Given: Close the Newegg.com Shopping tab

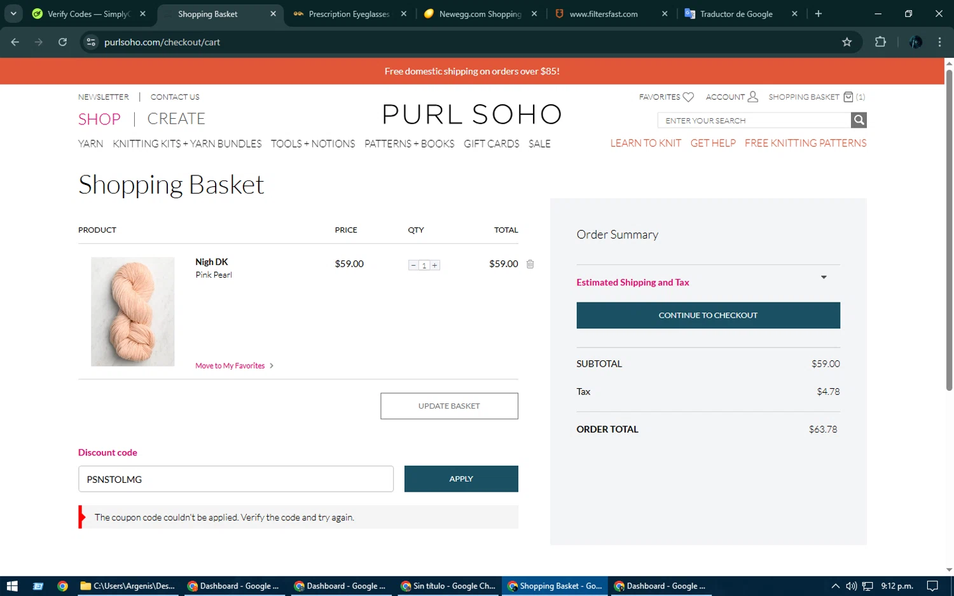Looking at the screenshot, I should pyautogui.click(x=534, y=13).
